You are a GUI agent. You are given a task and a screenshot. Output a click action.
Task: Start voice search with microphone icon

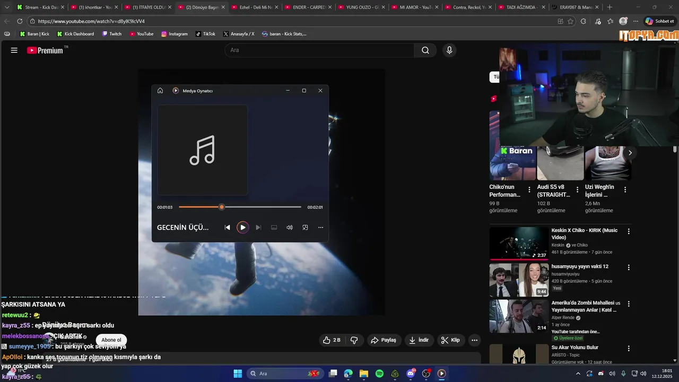(x=449, y=50)
